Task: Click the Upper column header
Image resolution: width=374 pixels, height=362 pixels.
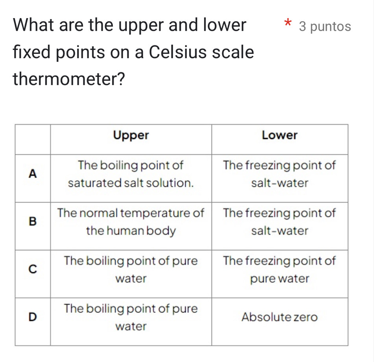Action: 131,135
